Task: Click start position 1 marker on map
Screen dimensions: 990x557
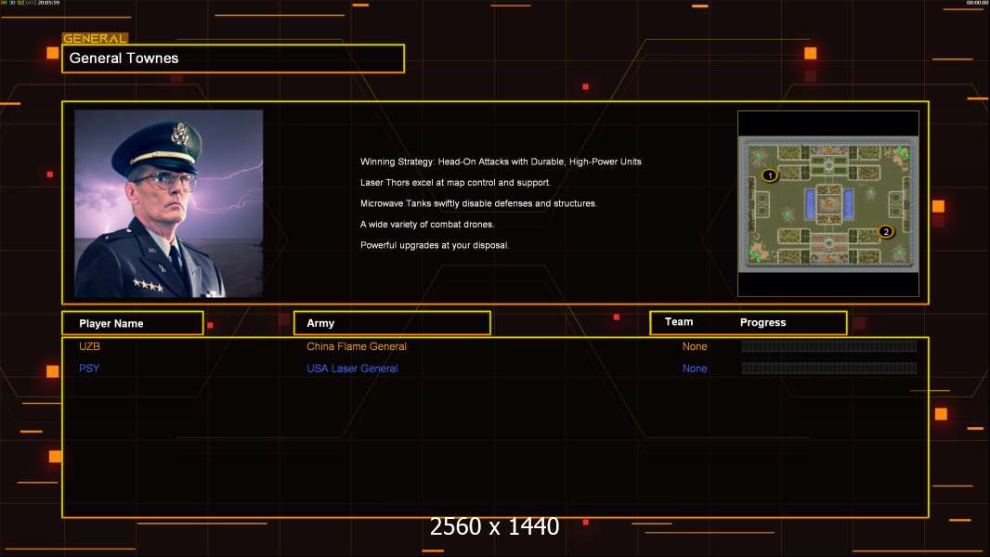Action: coord(770,175)
